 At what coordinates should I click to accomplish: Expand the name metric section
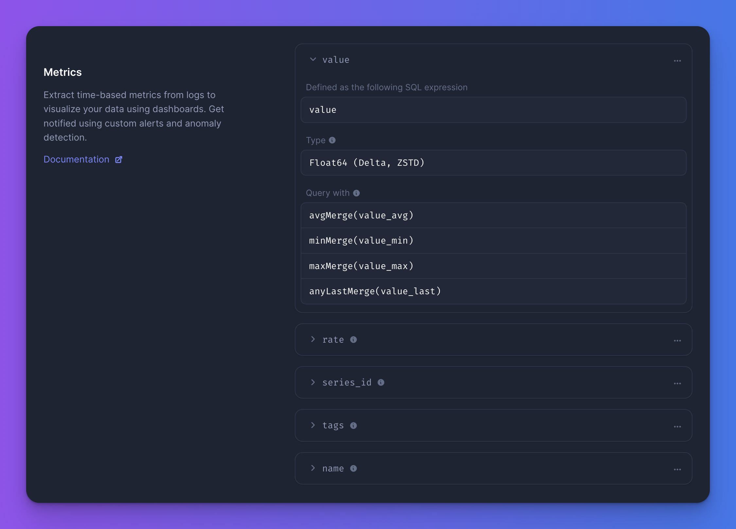[313, 468]
